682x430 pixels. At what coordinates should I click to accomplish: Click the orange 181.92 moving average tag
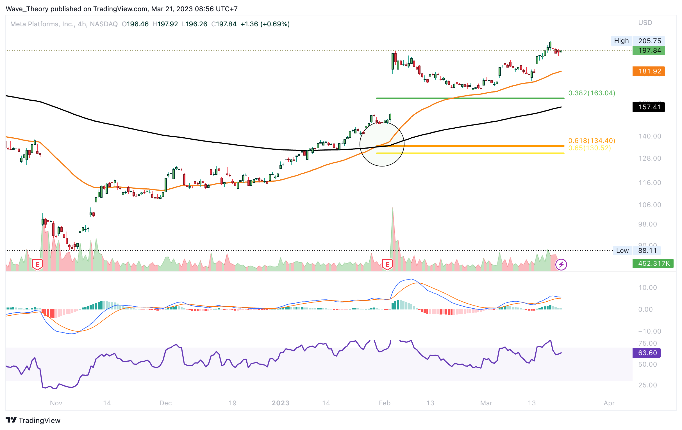coord(648,71)
